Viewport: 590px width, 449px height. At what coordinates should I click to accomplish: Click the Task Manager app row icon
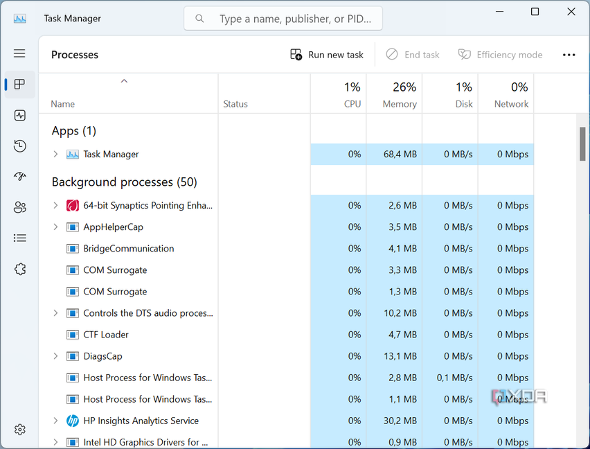click(73, 155)
